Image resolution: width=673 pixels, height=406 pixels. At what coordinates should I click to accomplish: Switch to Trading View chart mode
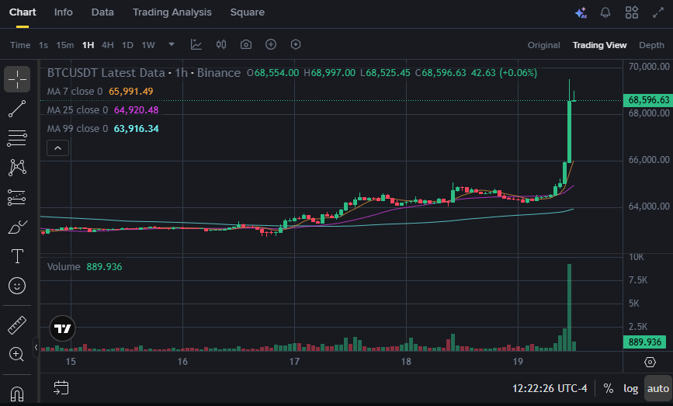click(x=599, y=45)
